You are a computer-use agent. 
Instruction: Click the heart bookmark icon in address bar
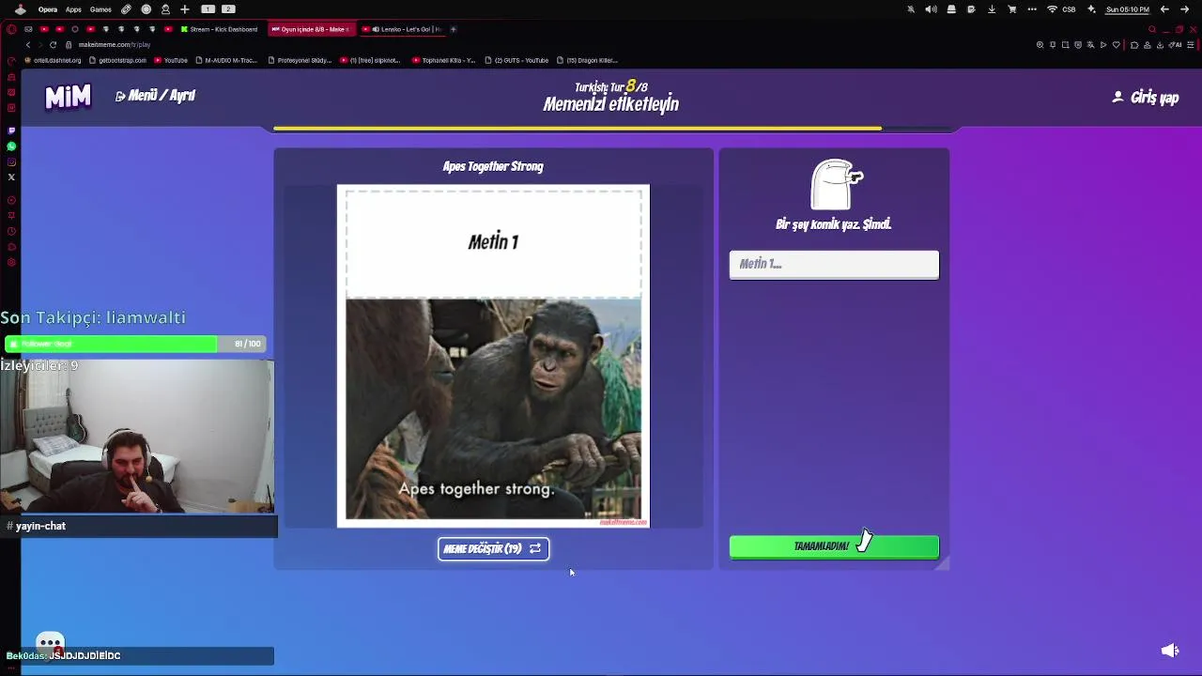(x=1117, y=45)
